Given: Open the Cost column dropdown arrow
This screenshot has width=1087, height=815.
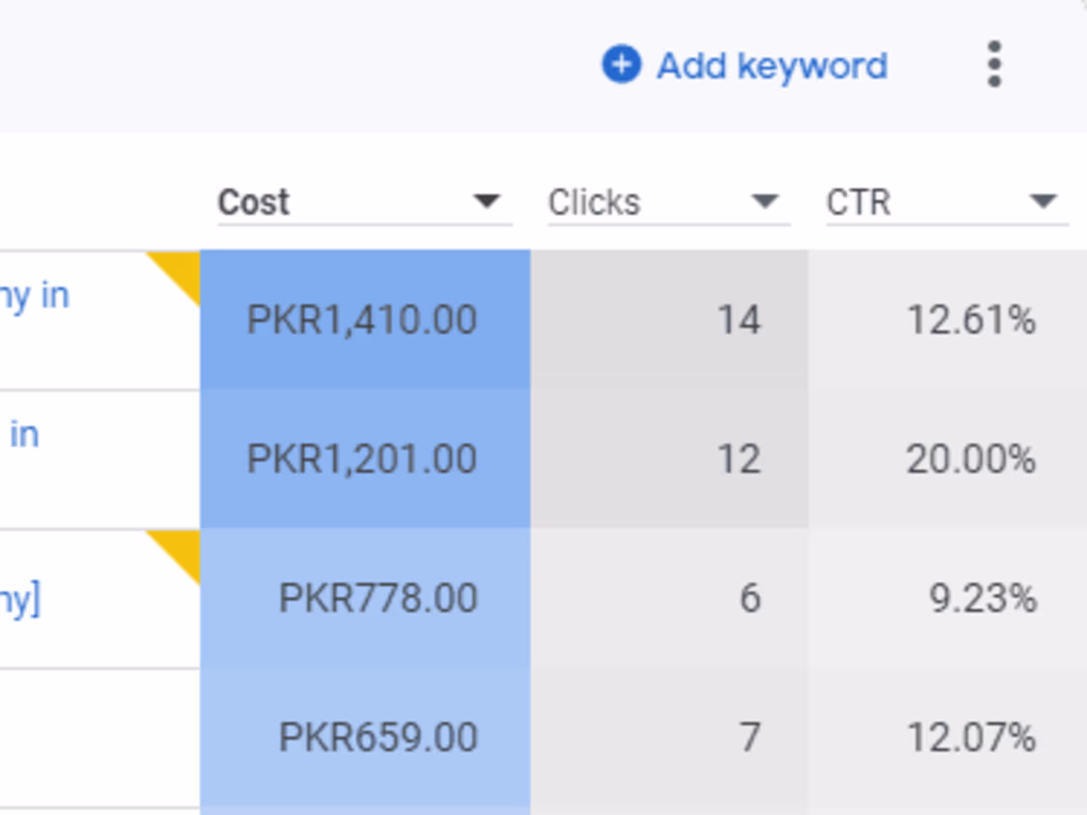Looking at the screenshot, I should [486, 201].
